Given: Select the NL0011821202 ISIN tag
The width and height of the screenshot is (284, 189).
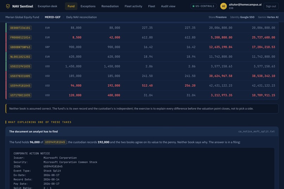Looking at the screenshot, I should click(x=20, y=57).
